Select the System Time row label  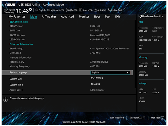coord(16,85)
